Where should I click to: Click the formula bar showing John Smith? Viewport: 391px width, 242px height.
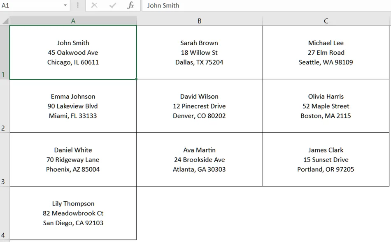point(266,5)
